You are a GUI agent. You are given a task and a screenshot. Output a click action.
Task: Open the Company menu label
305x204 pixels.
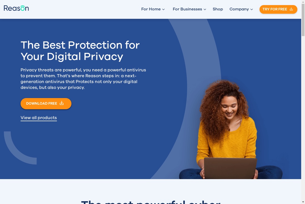pos(239,9)
